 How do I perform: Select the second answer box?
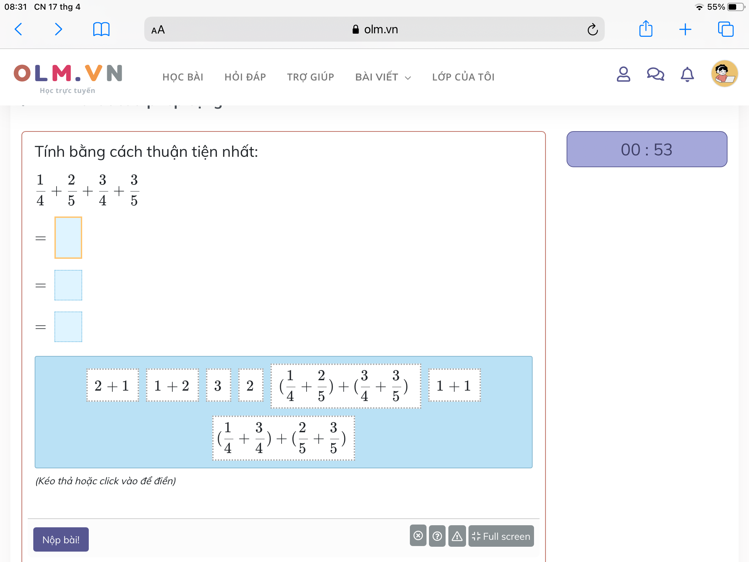coord(68,285)
